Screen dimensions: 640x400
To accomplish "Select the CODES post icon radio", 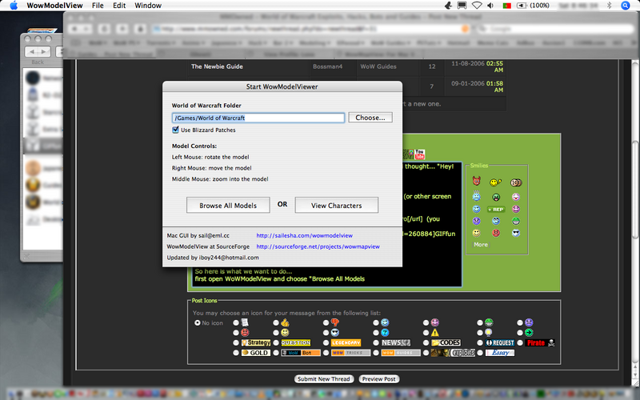I will (426, 343).
